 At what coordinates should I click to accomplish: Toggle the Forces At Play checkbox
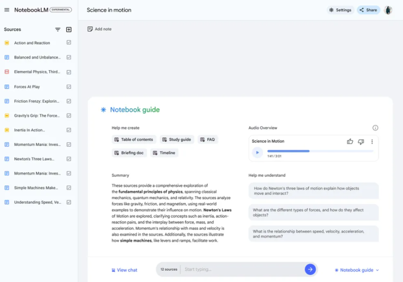[69, 87]
